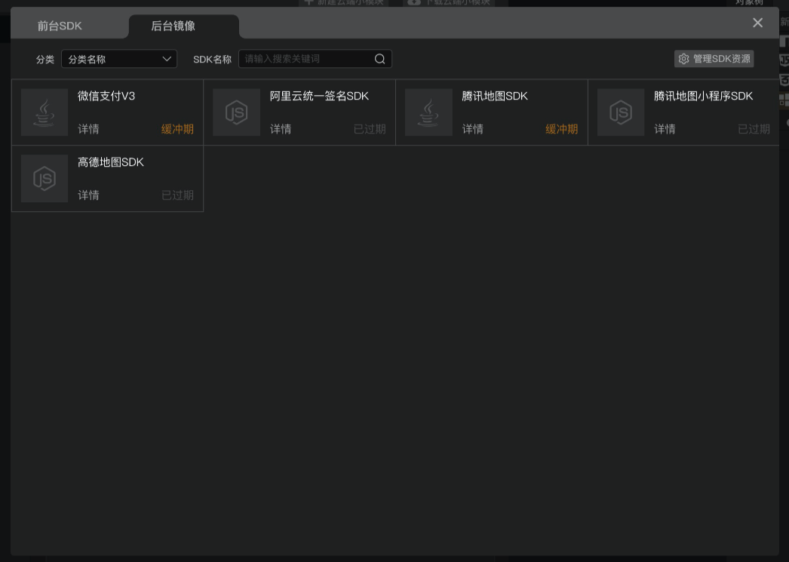The image size is (789, 562).
Task: Click the 分类 label
Action: (45, 60)
